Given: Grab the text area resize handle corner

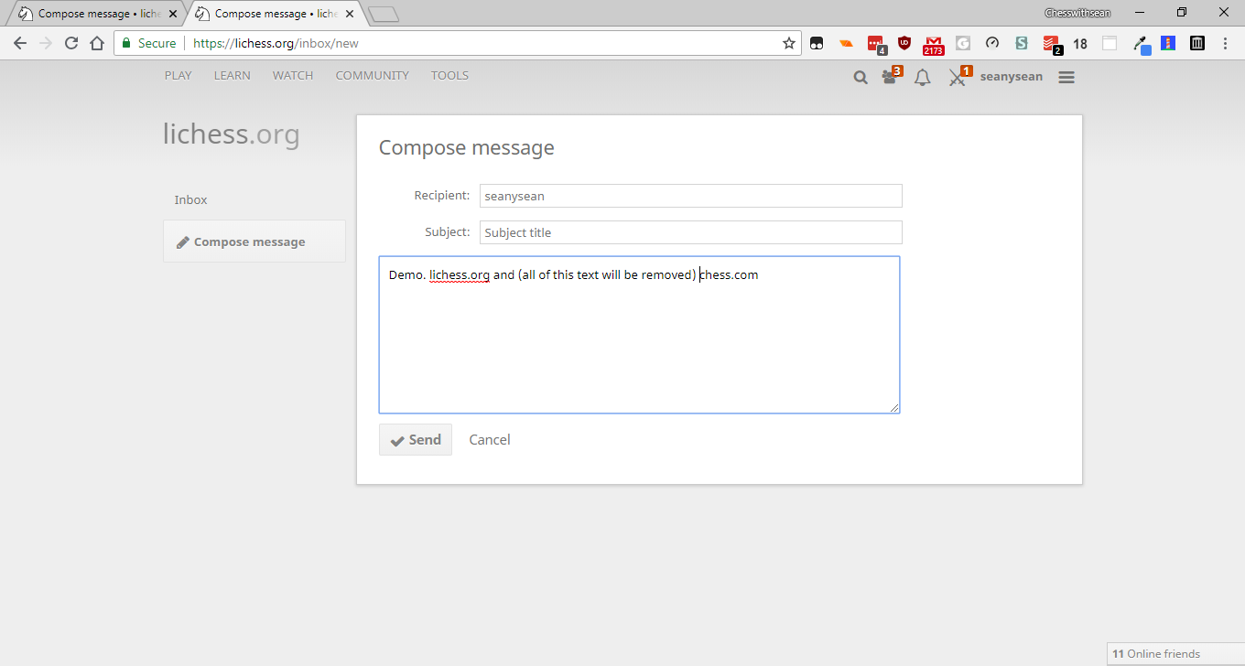Looking at the screenshot, I should tap(894, 408).
